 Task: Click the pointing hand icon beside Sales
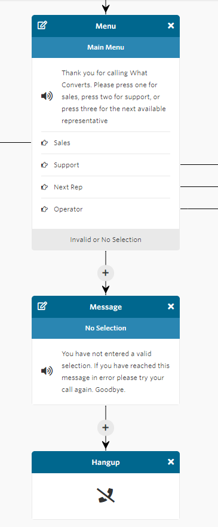[44, 143]
